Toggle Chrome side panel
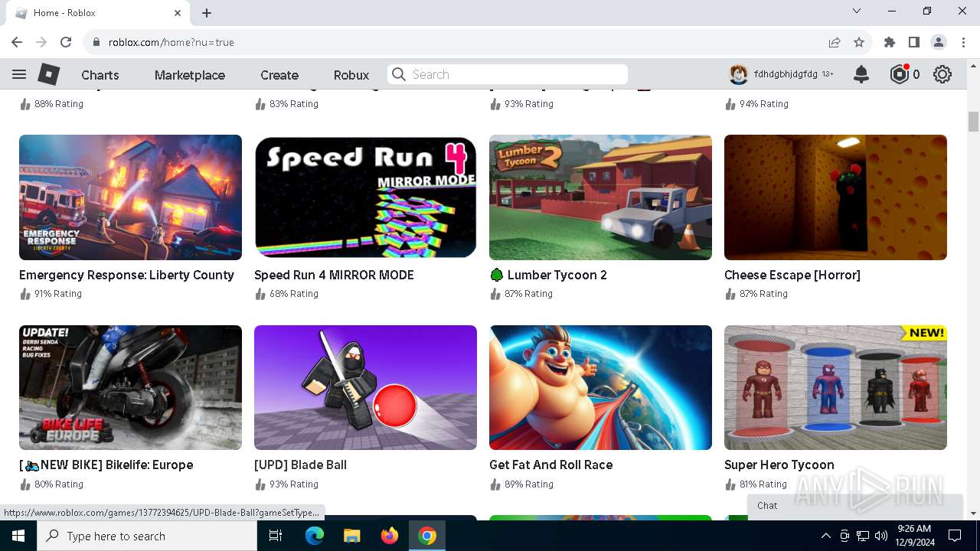The width and height of the screenshot is (980, 551). point(914,42)
